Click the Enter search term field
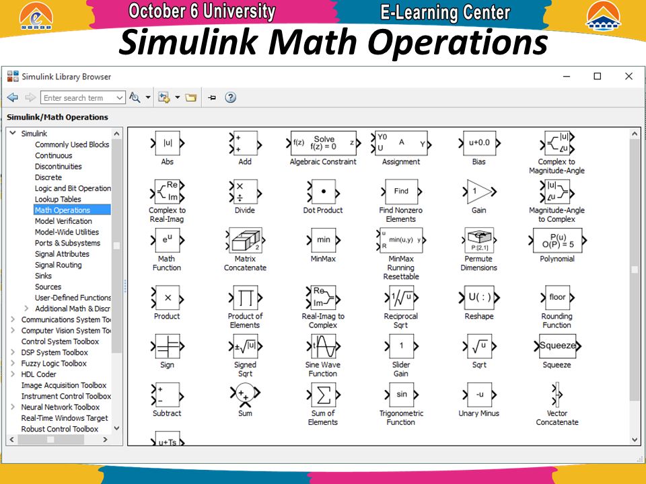Viewport: 646px width, 484px height. coord(78,97)
